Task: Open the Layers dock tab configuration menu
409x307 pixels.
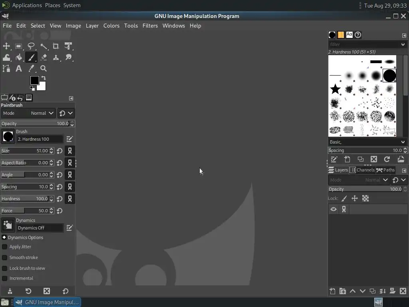Action: 404,170
